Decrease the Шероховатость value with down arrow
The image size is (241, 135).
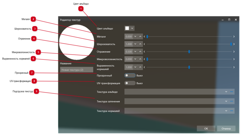[135, 44]
